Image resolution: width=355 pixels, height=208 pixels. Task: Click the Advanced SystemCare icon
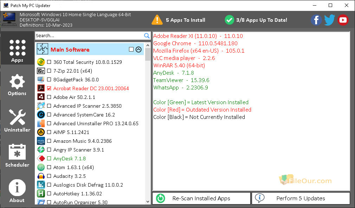[x=41, y=115]
